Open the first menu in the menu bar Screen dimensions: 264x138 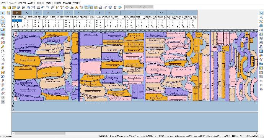[4, 3]
